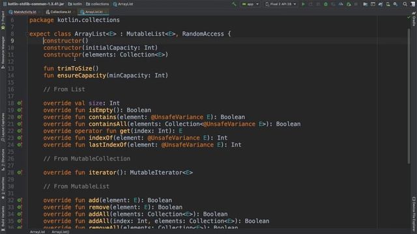Click override gutter icon beside add(element) line
This screenshot has width=417, height=234.
pos(20,200)
